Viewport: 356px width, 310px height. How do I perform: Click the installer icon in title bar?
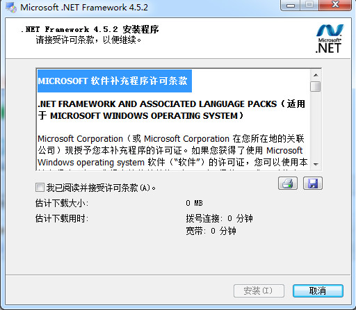11,7
